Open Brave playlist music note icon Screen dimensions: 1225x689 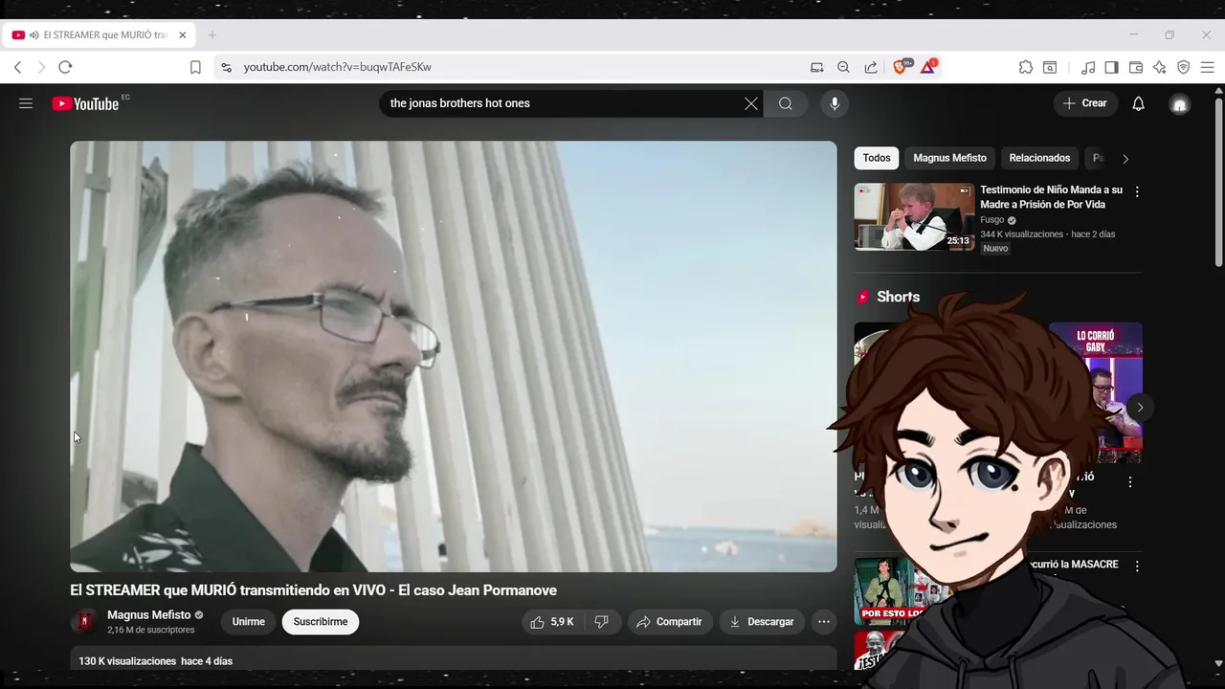pos(1088,67)
